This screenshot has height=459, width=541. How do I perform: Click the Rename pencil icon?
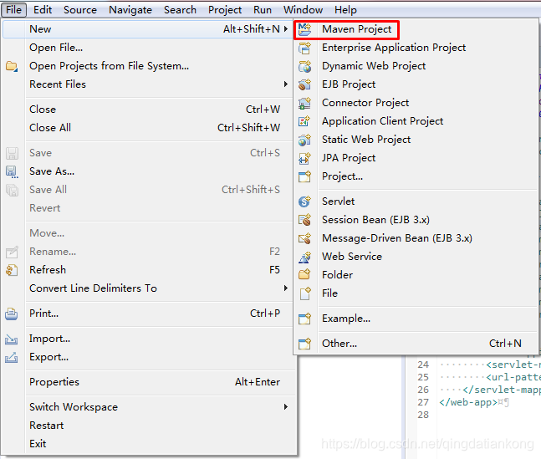click(12, 252)
